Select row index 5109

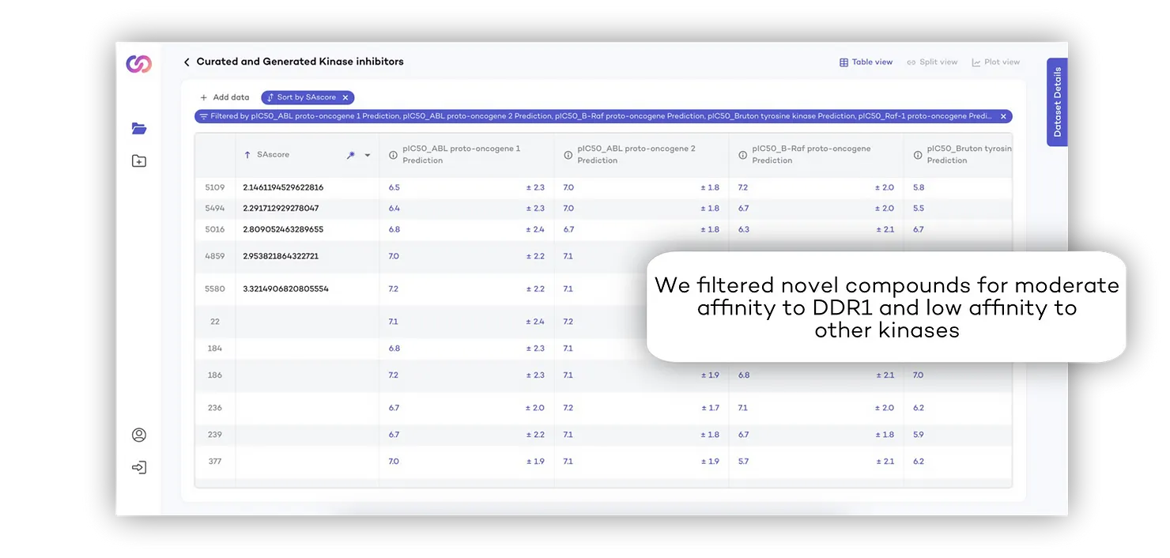(215, 187)
